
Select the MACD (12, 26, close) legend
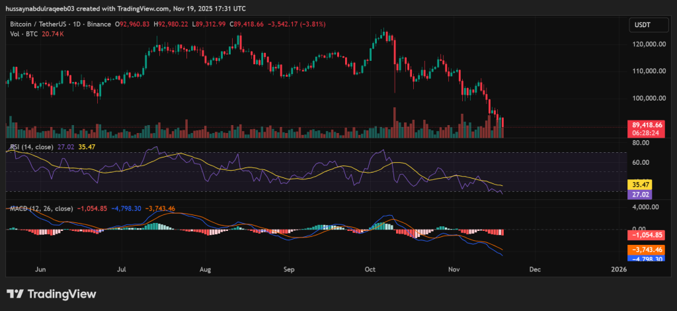[x=44, y=209]
